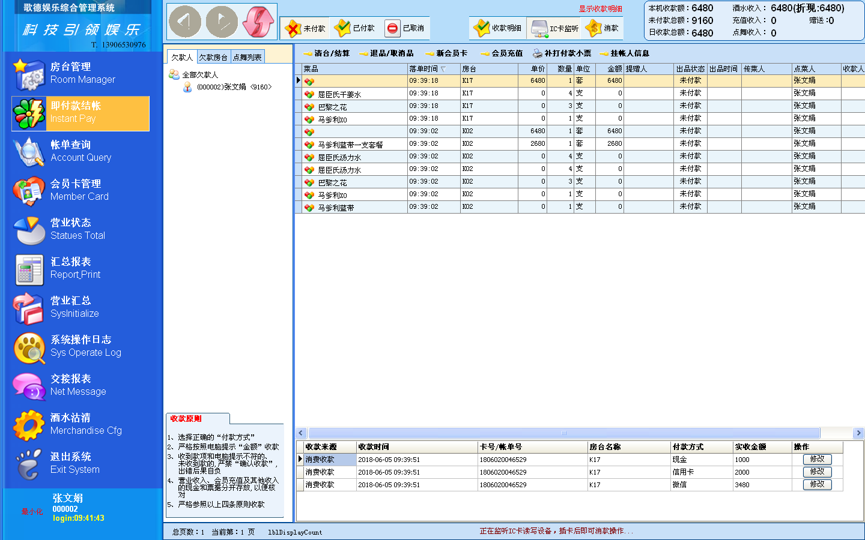The height and width of the screenshot is (540, 865).
Task: Go to Member Card management
Action: pyautogui.click(x=79, y=190)
